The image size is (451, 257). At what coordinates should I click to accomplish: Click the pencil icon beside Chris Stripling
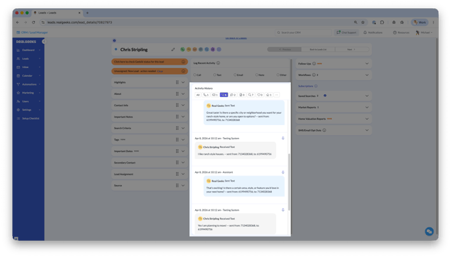[x=173, y=49]
